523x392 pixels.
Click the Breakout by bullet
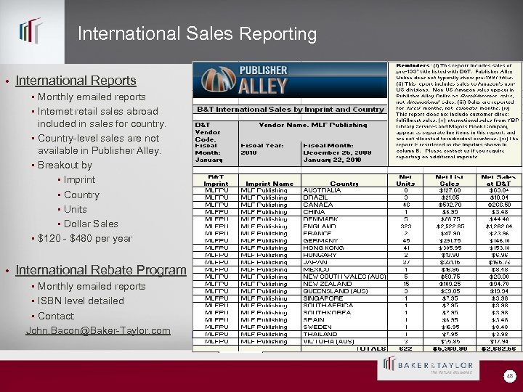point(65,165)
